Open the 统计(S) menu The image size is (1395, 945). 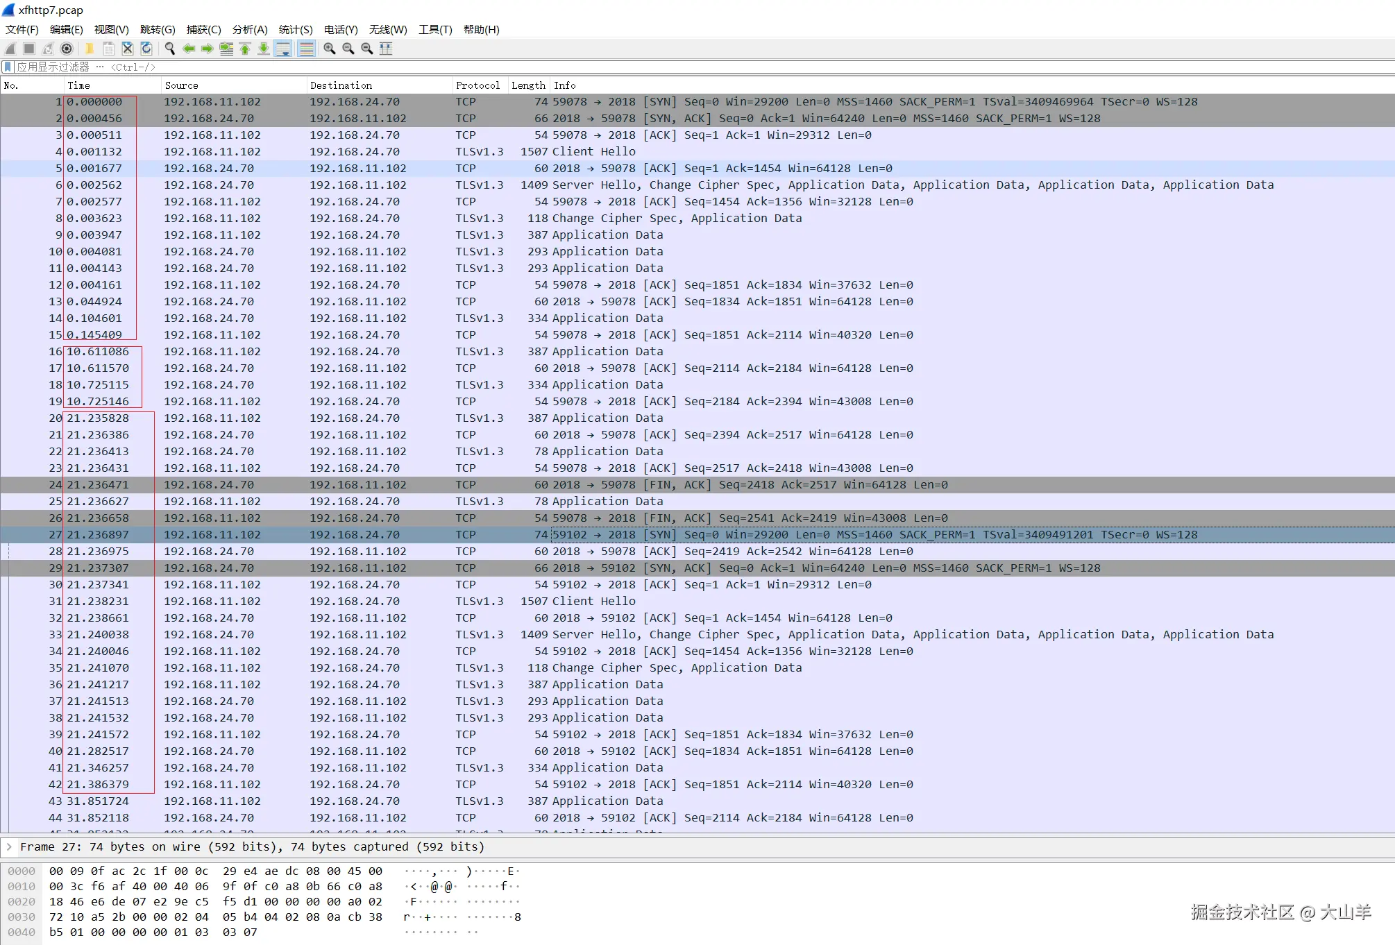coord(295,29)
